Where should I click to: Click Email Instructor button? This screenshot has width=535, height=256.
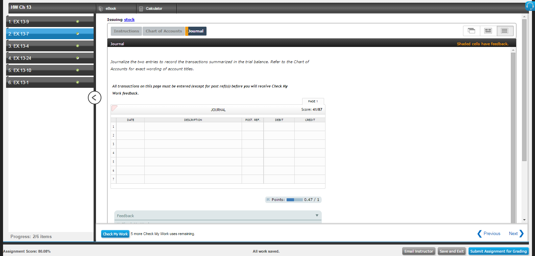[419, 251]
